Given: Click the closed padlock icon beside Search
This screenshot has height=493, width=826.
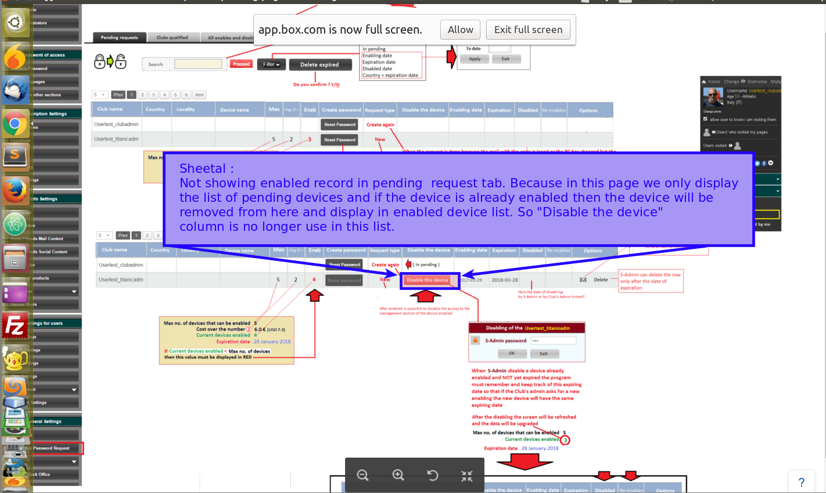Looking at the screenshot, I should tap(99, 61).
